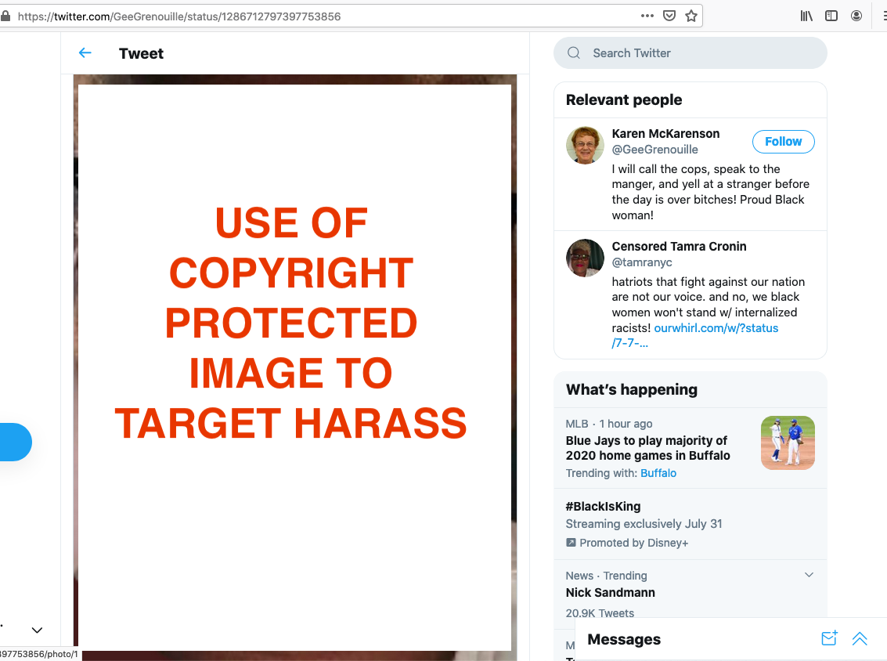Open the page actions three-dot menu
This screenshot has height=661, width=887.
point(647,16)
